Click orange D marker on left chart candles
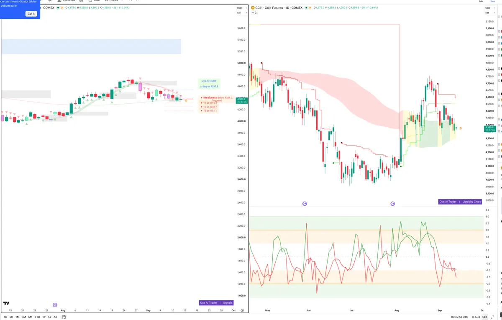The width and height of the screenshot is (502, 320). 186,100
